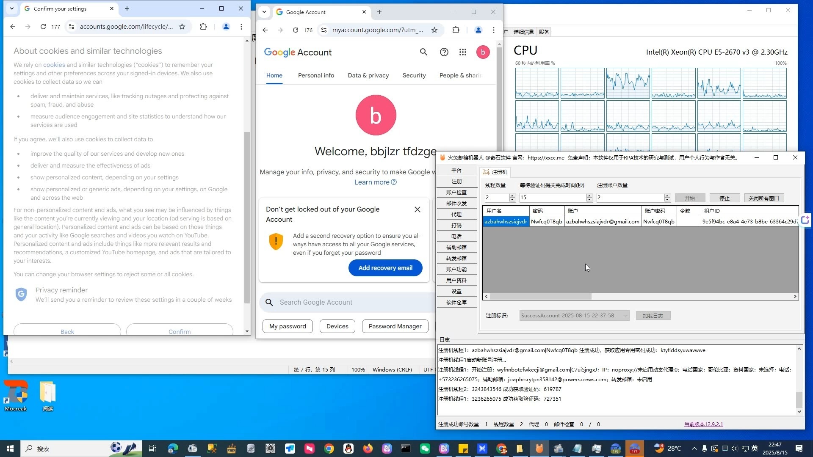Decrease the 线程数量 value with the down arrow

click(512, 200)
